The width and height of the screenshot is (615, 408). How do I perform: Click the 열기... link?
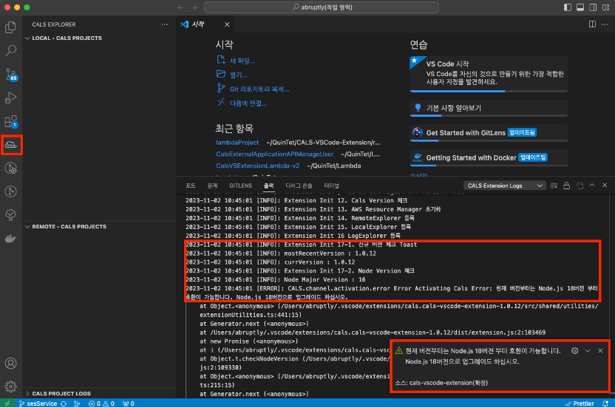click(232, 75)
